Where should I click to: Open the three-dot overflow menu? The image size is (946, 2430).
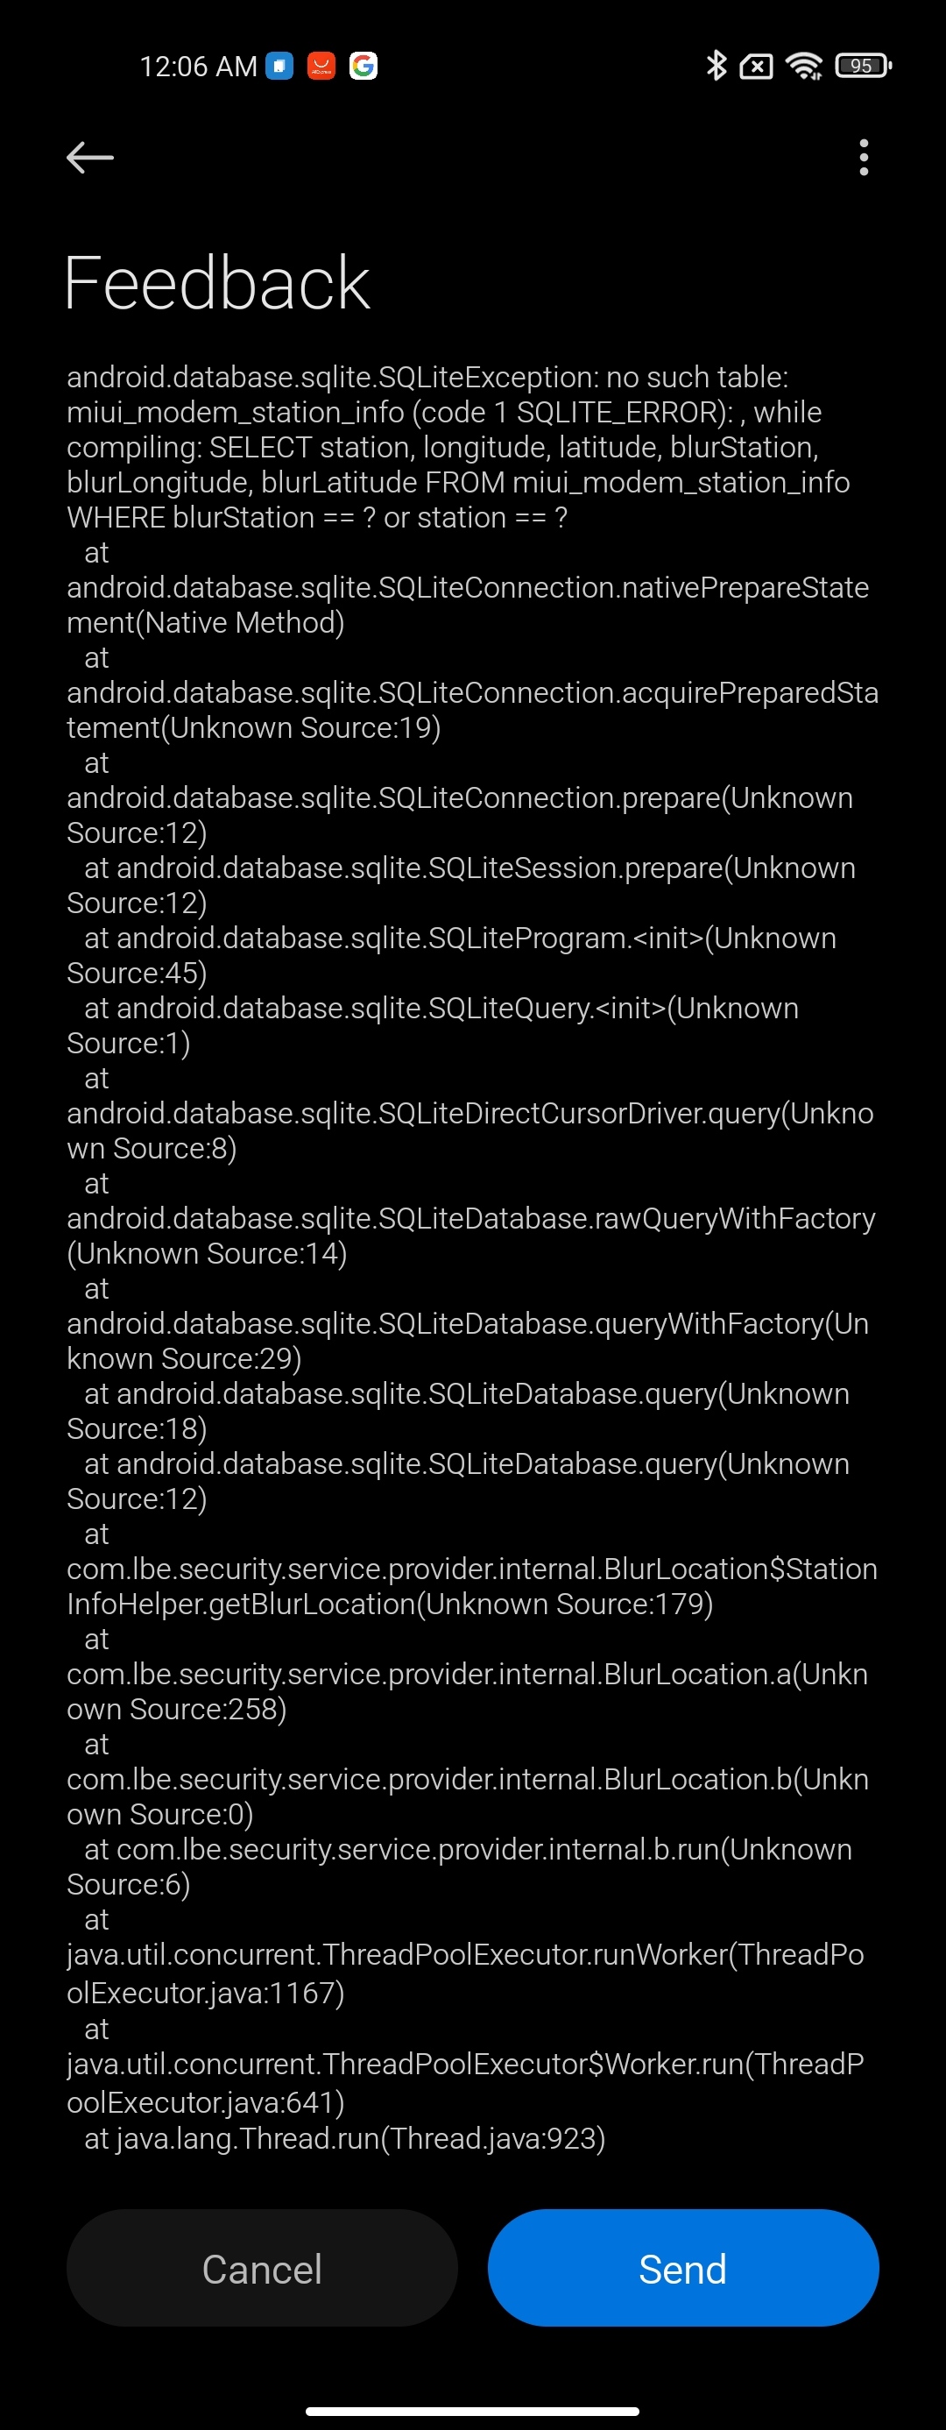pos(863,158)
